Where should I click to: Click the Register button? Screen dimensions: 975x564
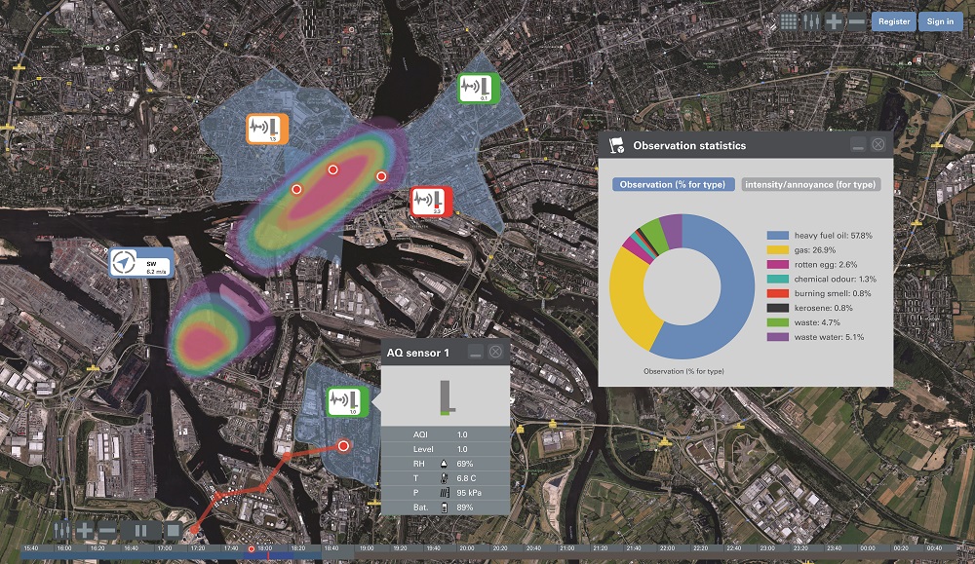click(893, 21)
